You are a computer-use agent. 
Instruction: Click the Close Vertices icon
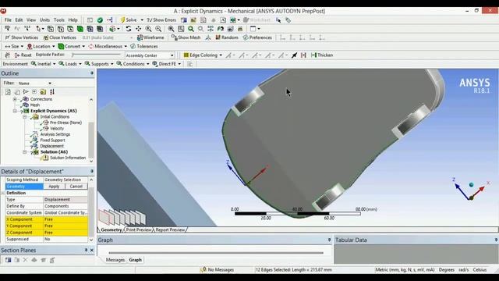coord(46,37)
